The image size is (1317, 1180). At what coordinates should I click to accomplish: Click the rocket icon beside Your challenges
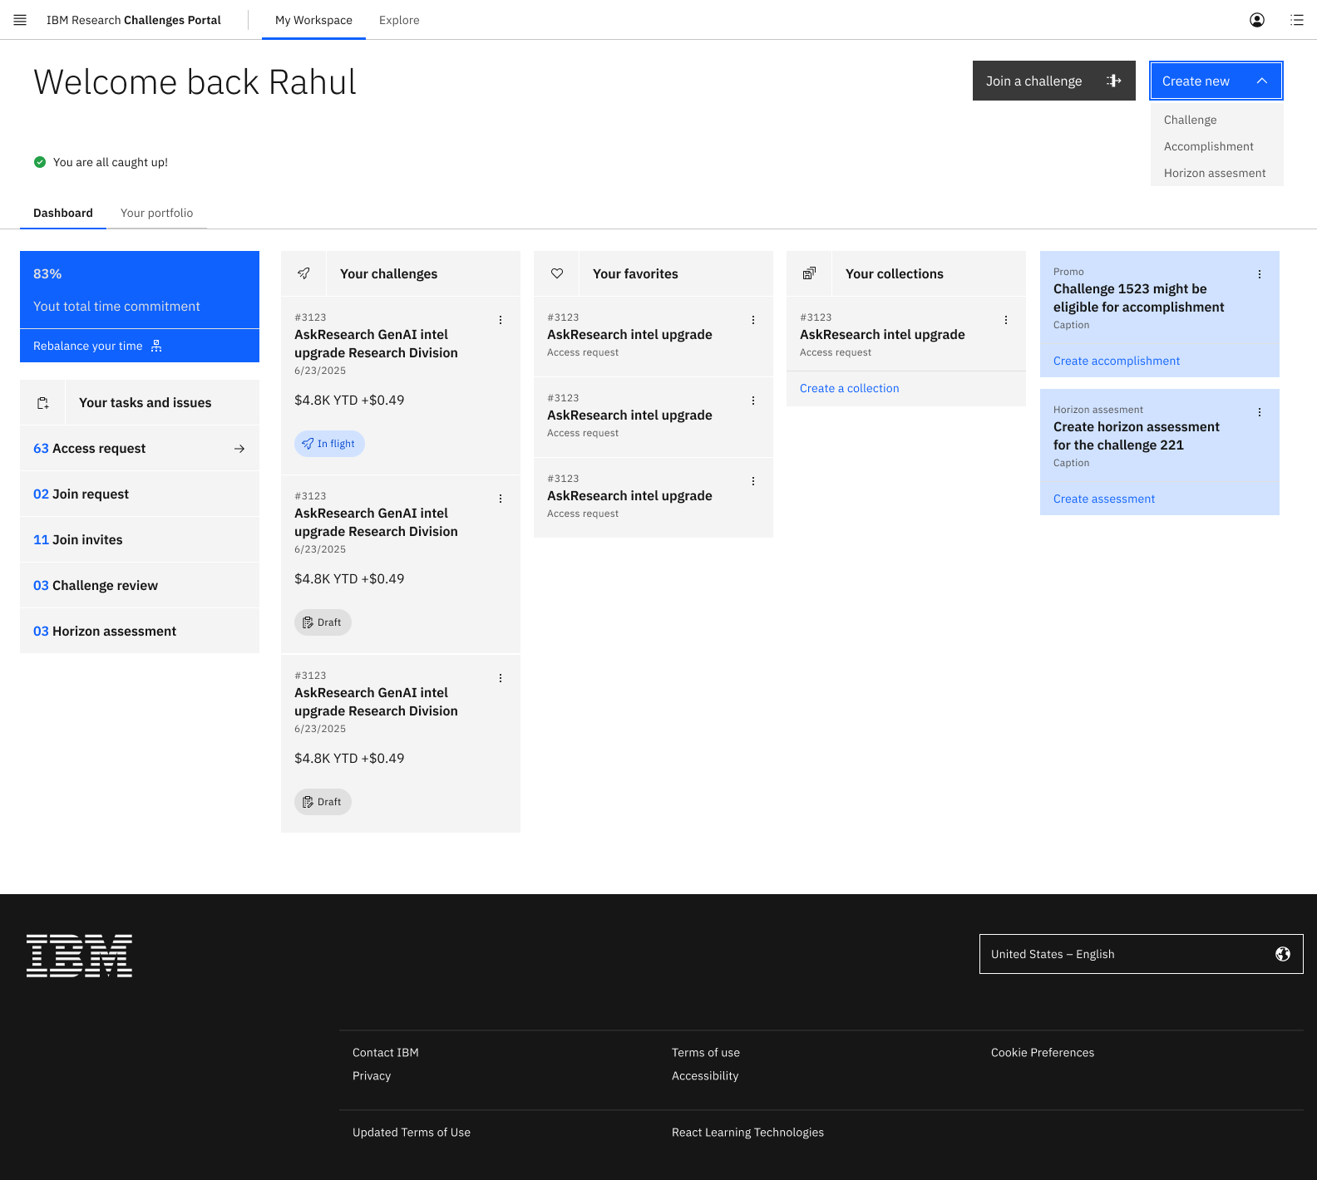(304, 273)
